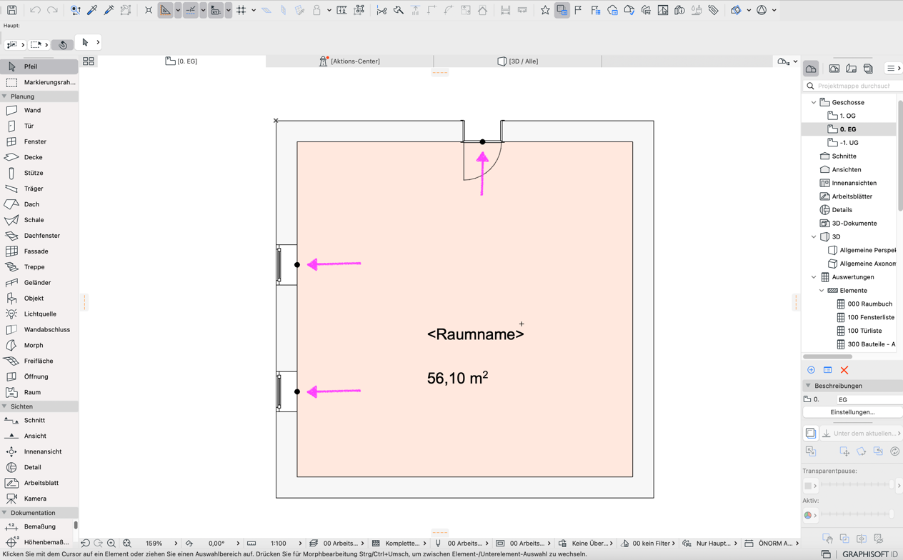Screen dimensions: 903x560
Task: Click the star favorites icon
Action: point(545,10)
